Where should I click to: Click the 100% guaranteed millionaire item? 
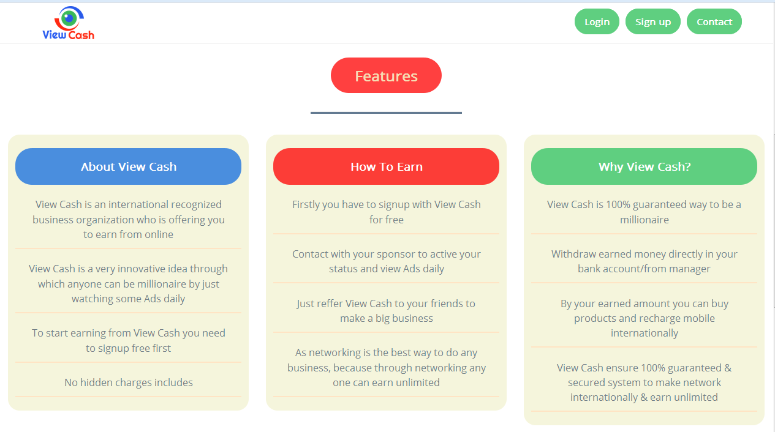coord(644,212)
